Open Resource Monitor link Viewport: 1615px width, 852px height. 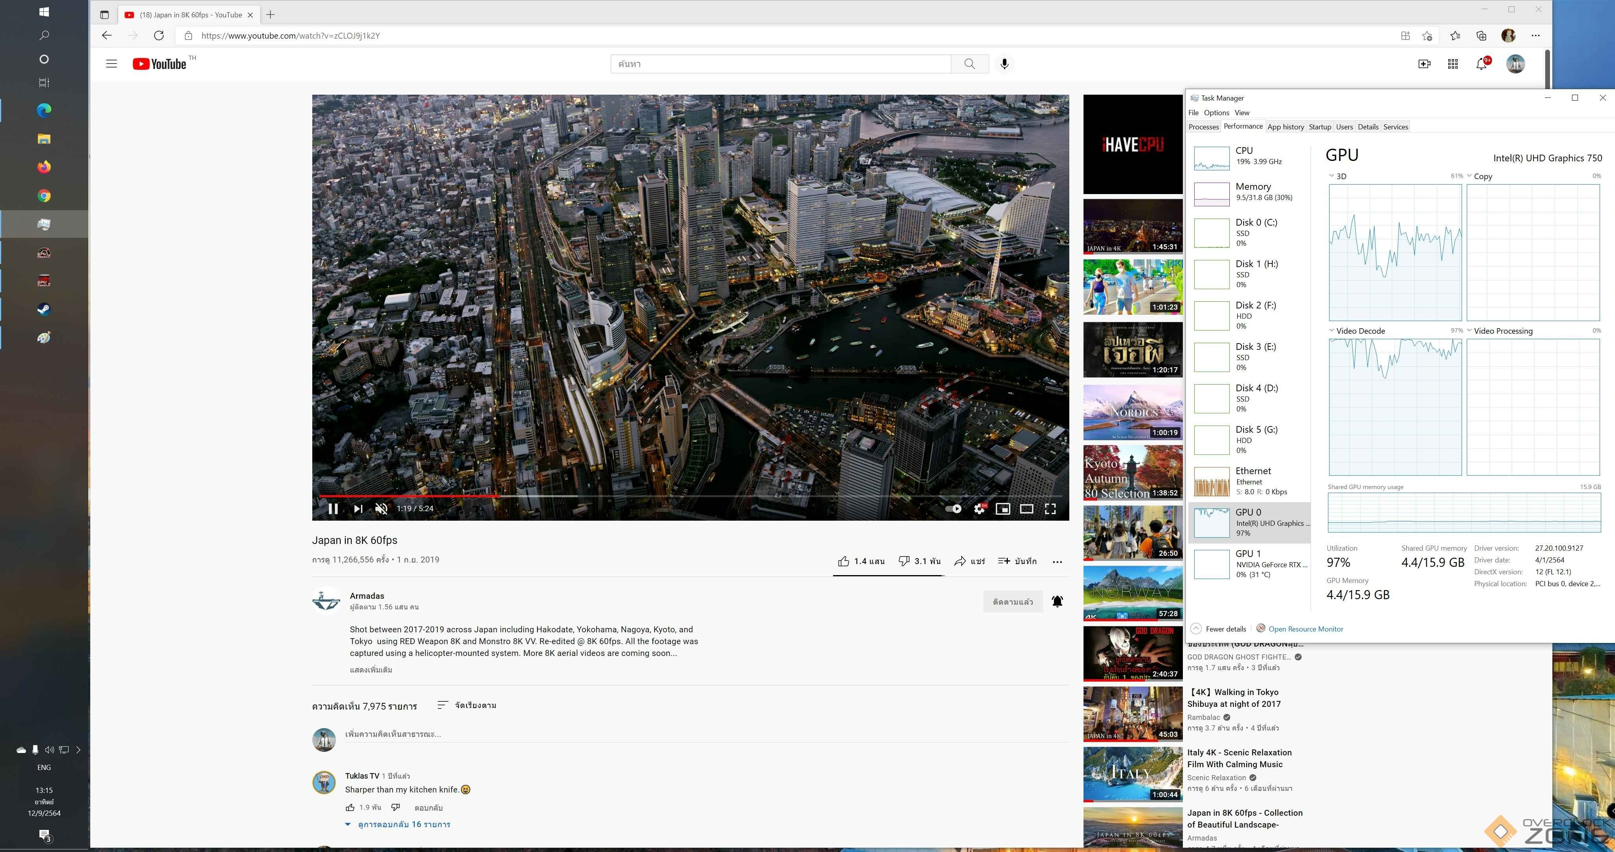click(x=1305, y=629)
